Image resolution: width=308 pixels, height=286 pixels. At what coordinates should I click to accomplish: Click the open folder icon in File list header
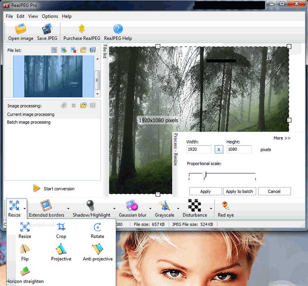click(x=83, y=50)
